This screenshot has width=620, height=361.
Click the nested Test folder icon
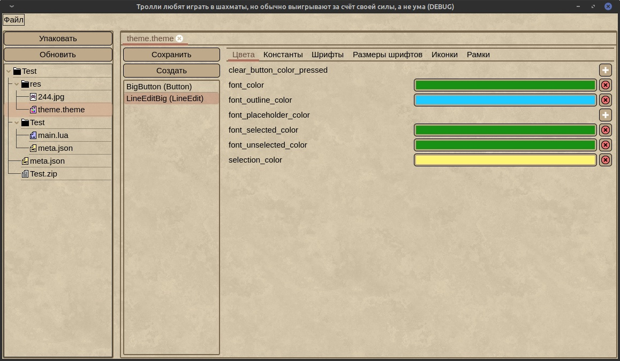click(x=25, y=122)
